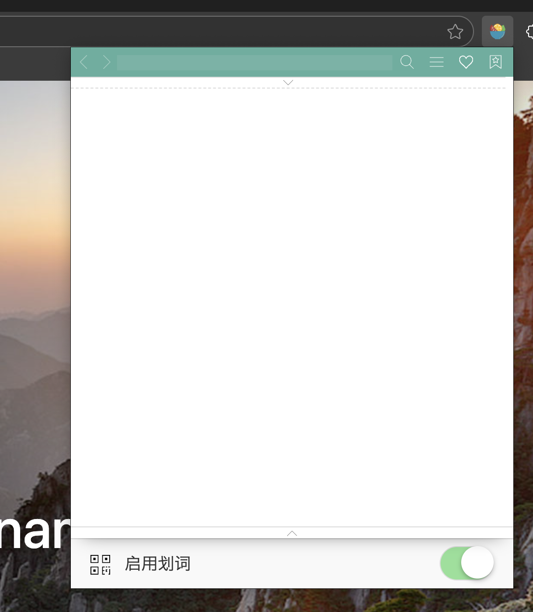The height and width of the screenshot is (612, 533).
Task: Click the back arrow in Saladict popup
Action: 84,62
